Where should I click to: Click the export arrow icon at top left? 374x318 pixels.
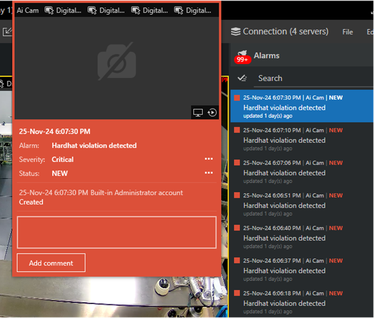(x=7, y=32)
